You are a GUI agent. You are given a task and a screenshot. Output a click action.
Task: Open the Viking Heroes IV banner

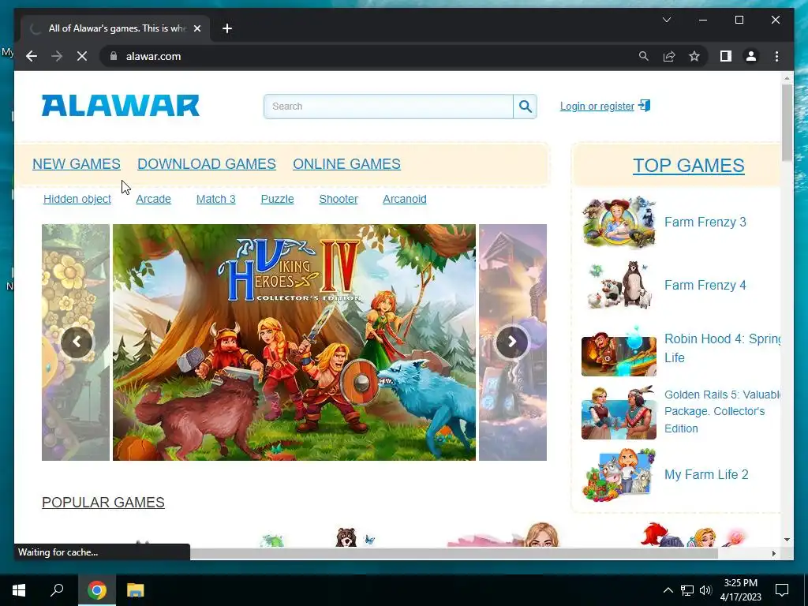[x=294, y=342]
